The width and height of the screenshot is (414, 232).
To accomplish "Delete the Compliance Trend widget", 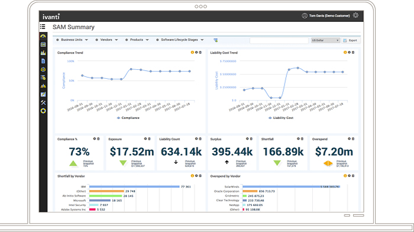I will point(200,52).
